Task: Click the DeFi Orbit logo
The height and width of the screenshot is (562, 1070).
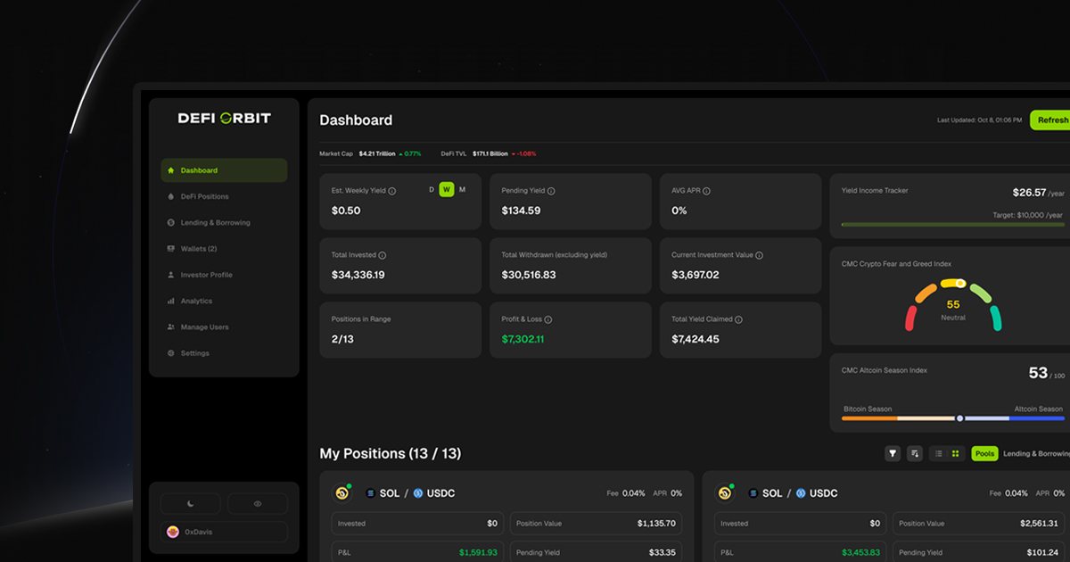Action: 224,118
